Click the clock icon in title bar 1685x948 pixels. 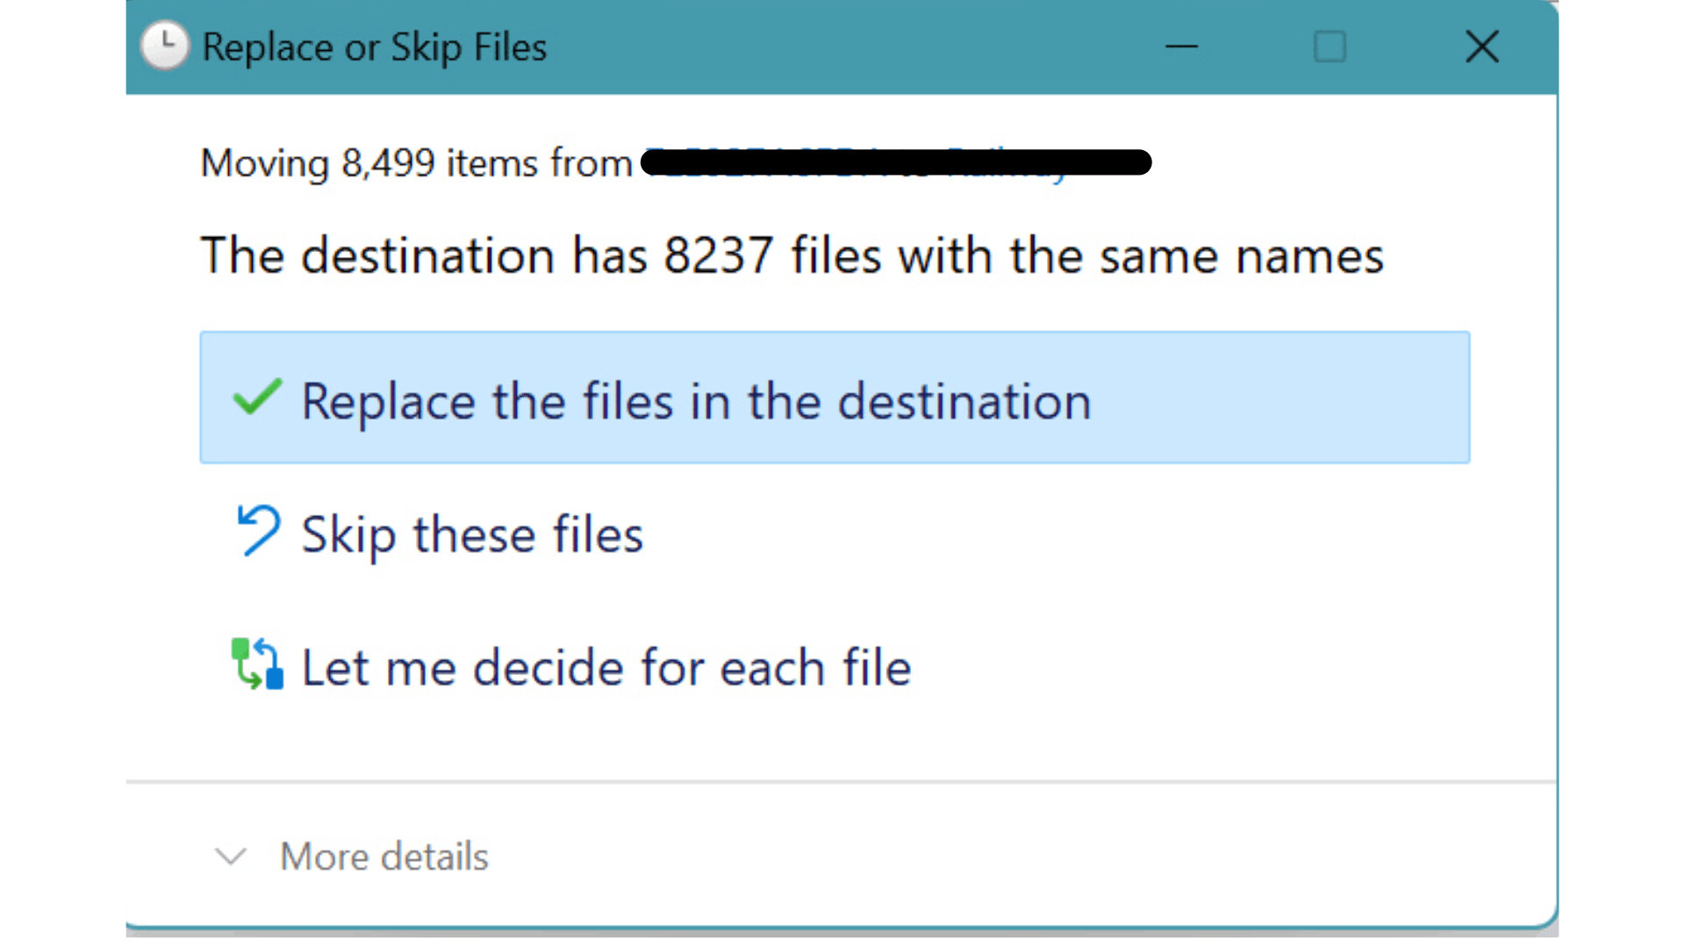coord(164,46)
